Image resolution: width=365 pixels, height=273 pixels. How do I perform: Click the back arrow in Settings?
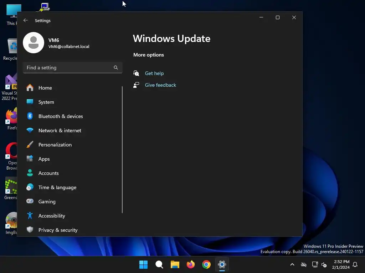[x=26, y=20]
